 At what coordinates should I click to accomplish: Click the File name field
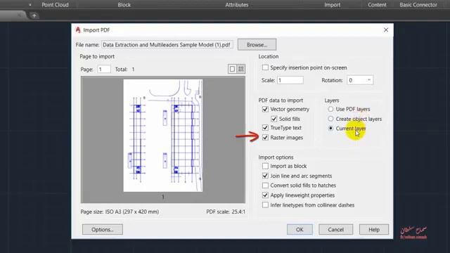point(167,45)
